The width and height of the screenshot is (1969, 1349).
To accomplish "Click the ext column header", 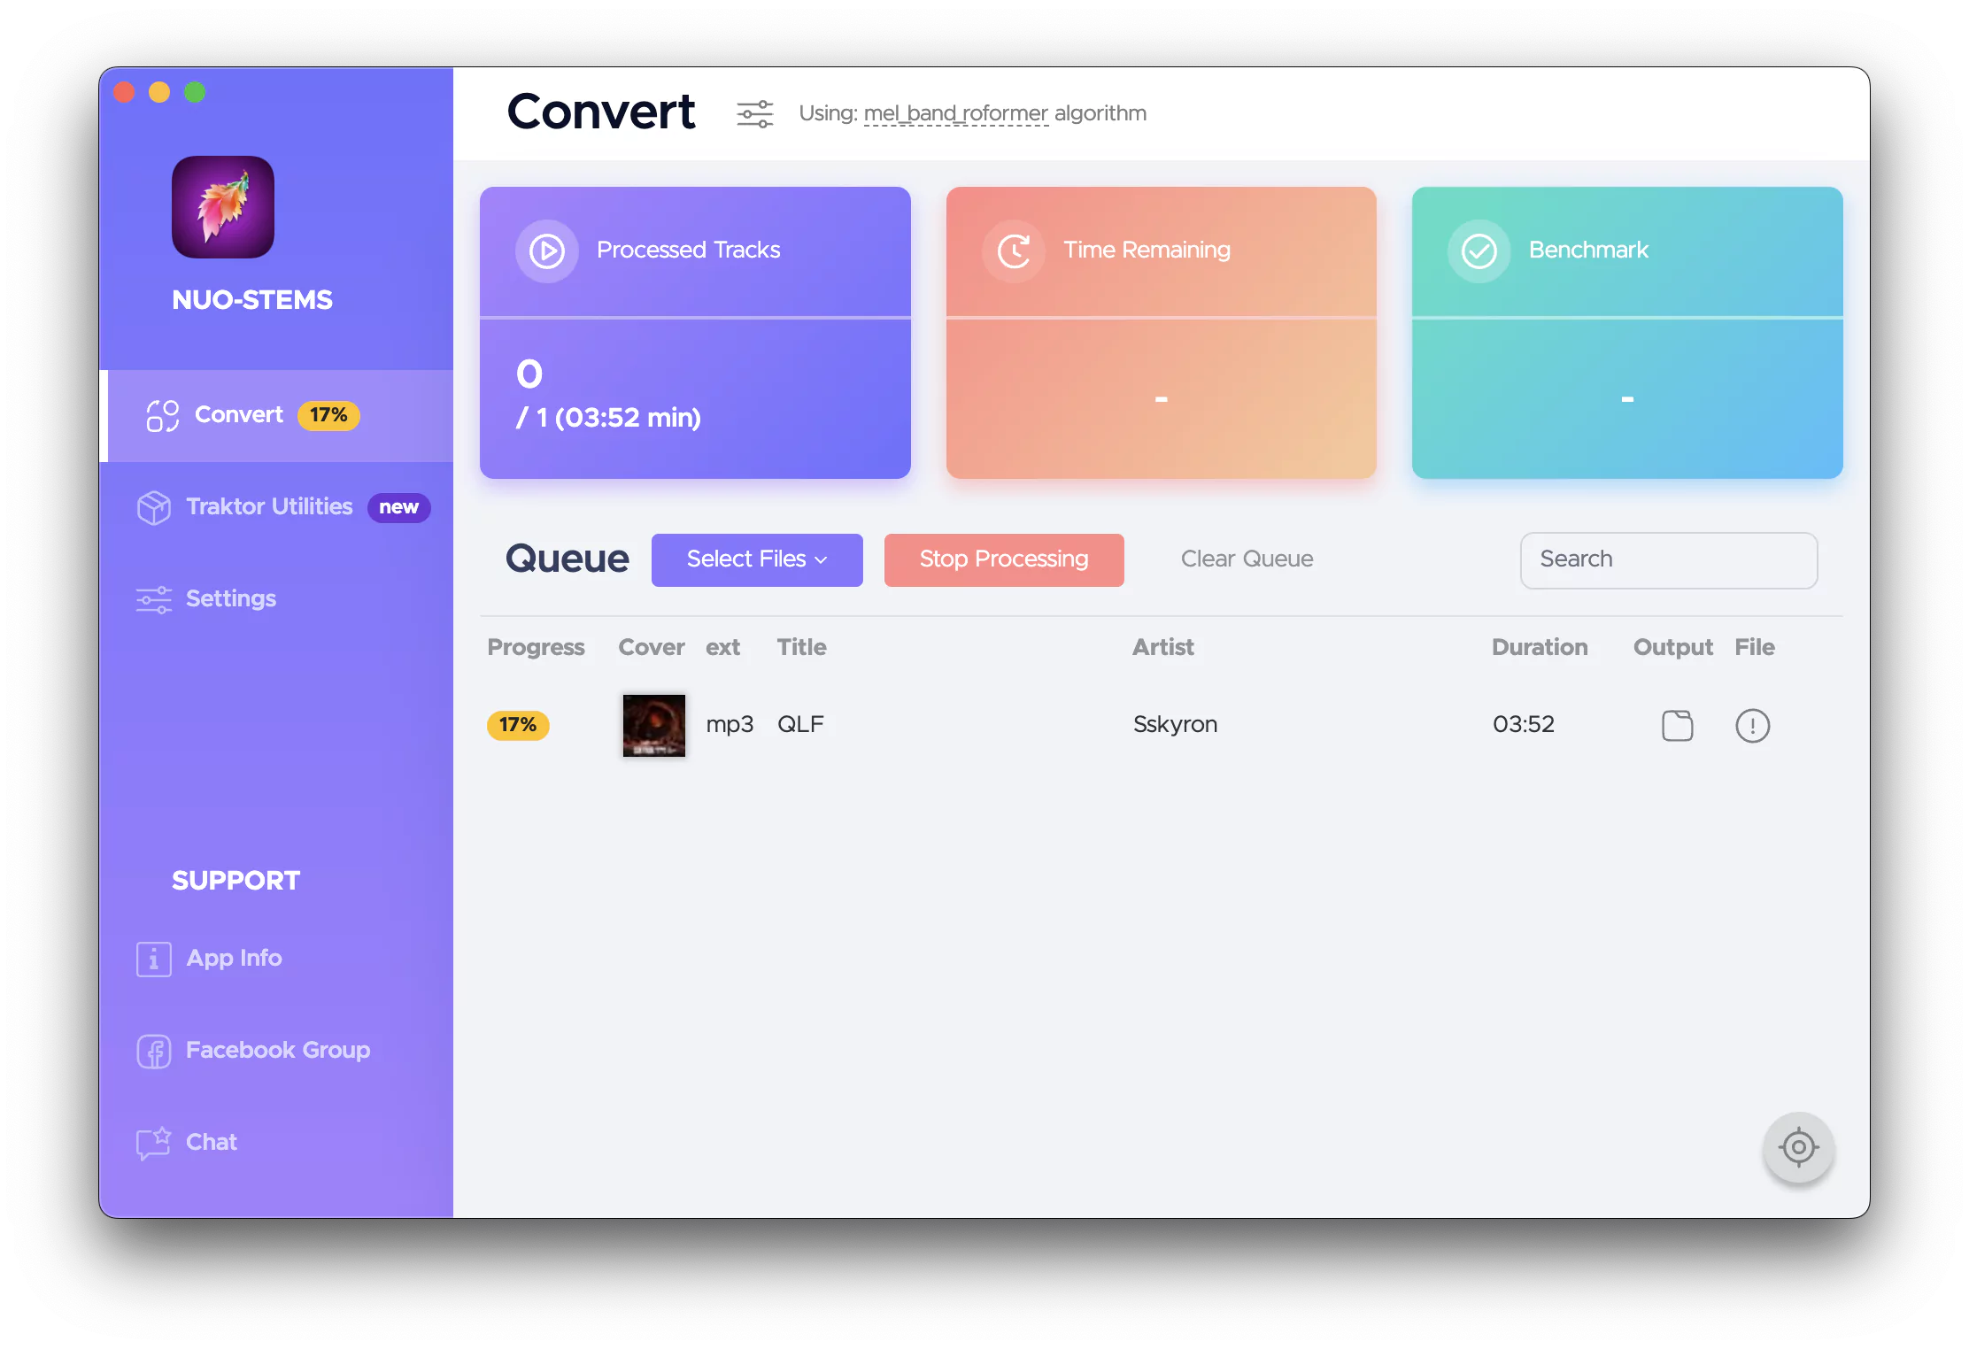I will [722, 648].
